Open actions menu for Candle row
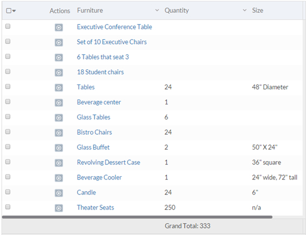306x235 pixels. click(59, 193)
